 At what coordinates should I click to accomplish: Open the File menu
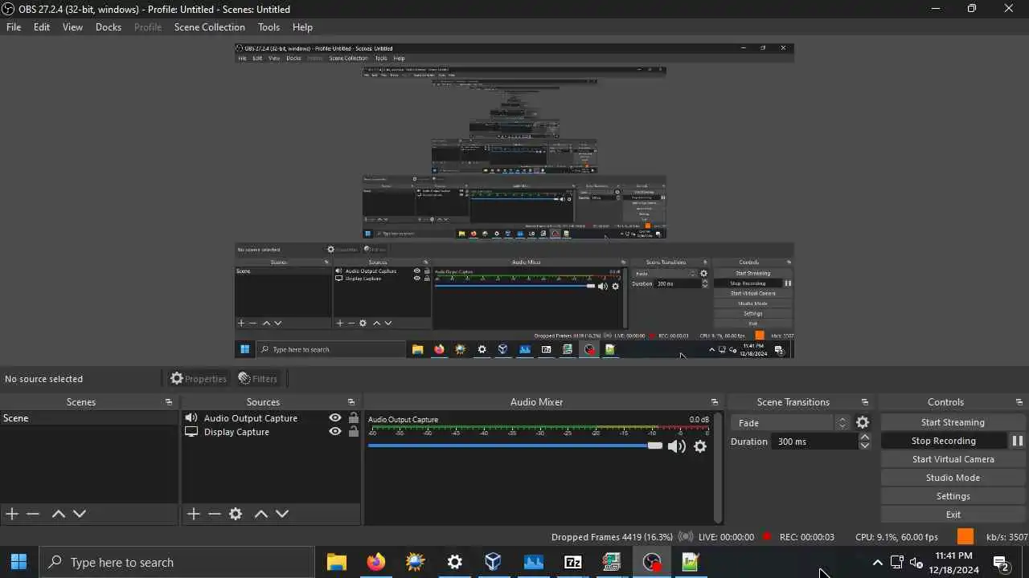(14, 27)
